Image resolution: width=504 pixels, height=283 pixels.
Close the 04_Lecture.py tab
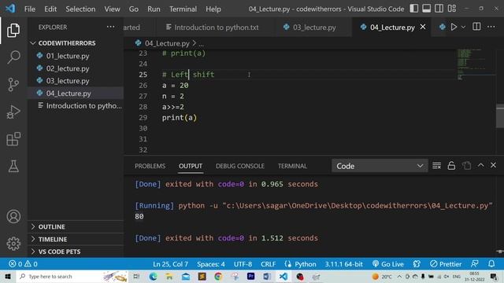(x=423, y=27)
